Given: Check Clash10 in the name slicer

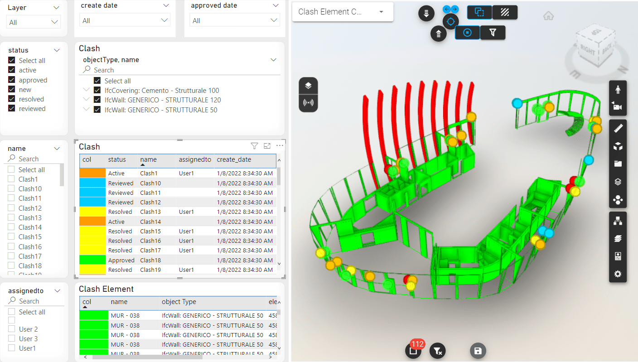Looking at the screenshot, I should [x=11, y=188].
